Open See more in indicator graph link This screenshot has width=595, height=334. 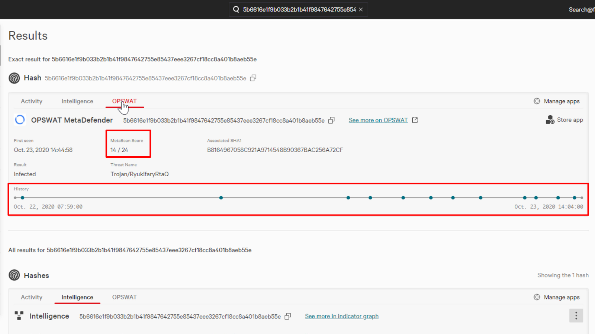point(342,316)
